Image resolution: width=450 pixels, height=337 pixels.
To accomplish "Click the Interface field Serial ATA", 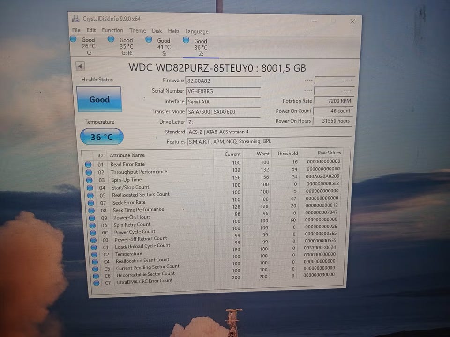I will click(223, 102).
